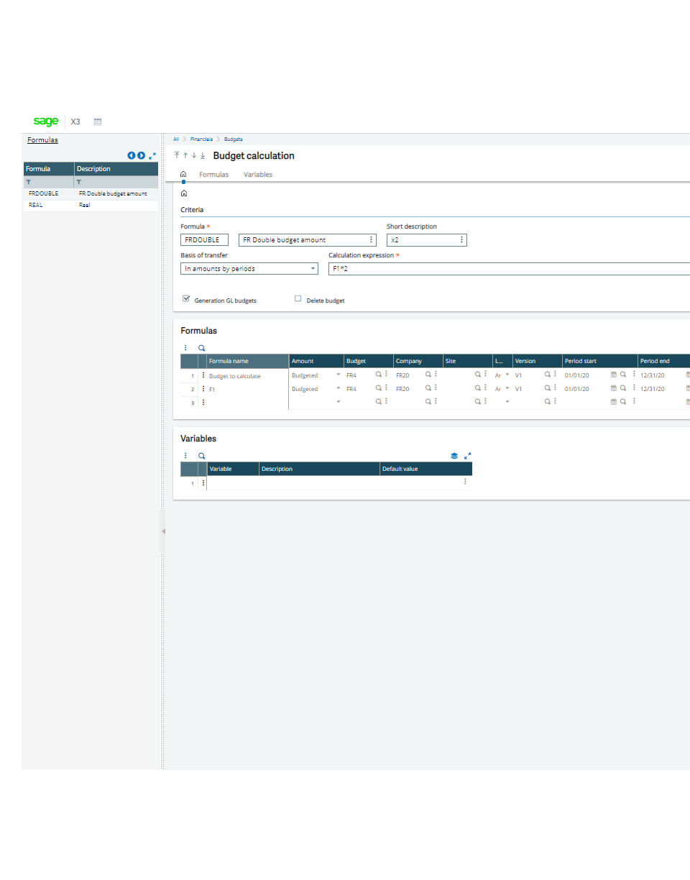Click the Financials breadcrumb link
Screen dimensions: 690x880
point(201,139)
